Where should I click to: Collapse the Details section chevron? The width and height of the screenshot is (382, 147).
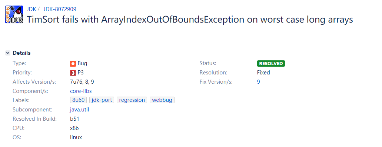pyautogui.click(x=8, y=53)
